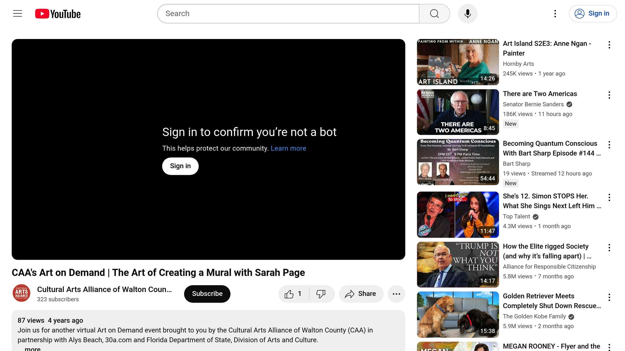Share the video
Viewport: 625px width, 351px height.
[x=361, y=294]
